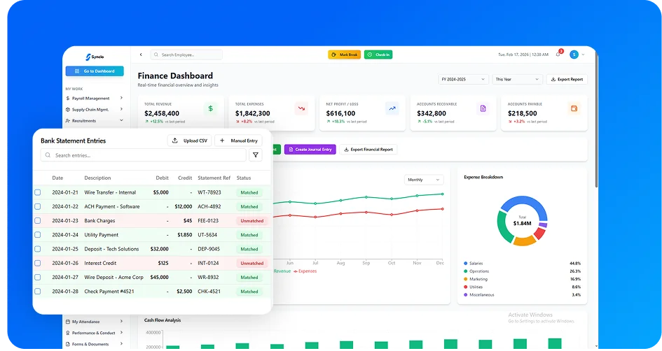662x351 pixels.
Task: Open the FY 2024-2025 fiscal year dropdown
Action: (x=462, y=80)
